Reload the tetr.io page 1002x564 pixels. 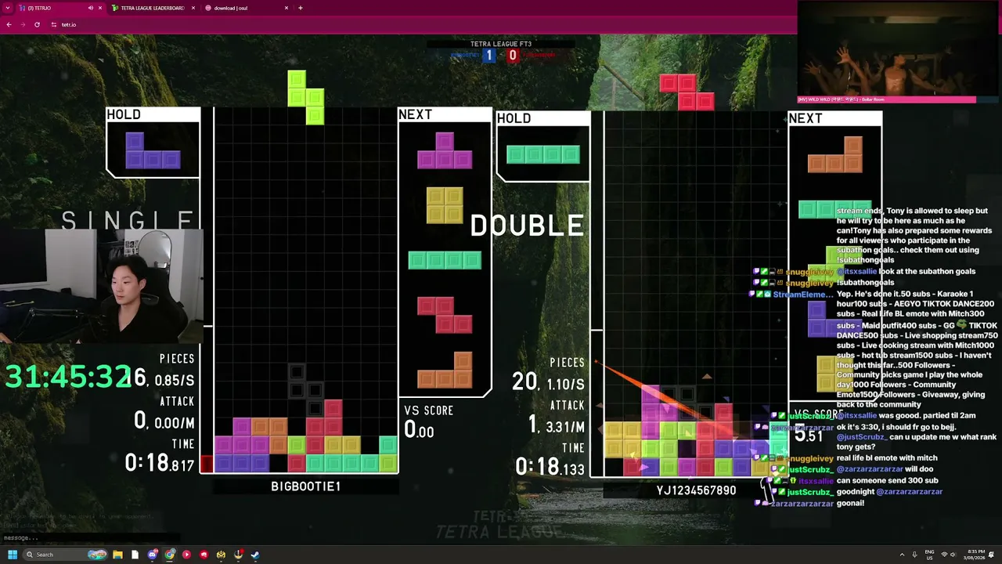(37, 24)
